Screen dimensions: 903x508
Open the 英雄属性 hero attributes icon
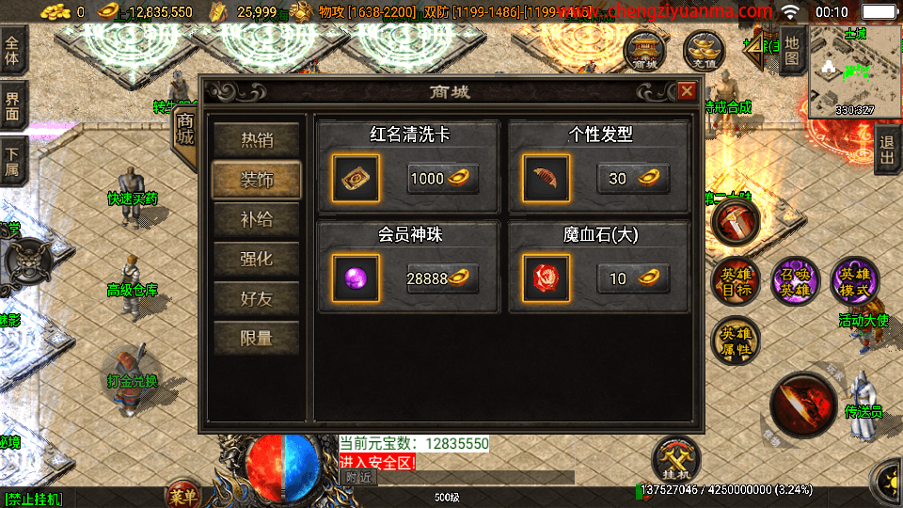[736, 341]
